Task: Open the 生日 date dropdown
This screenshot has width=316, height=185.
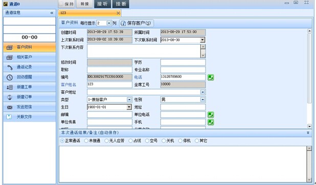Action: coord(129,107)
